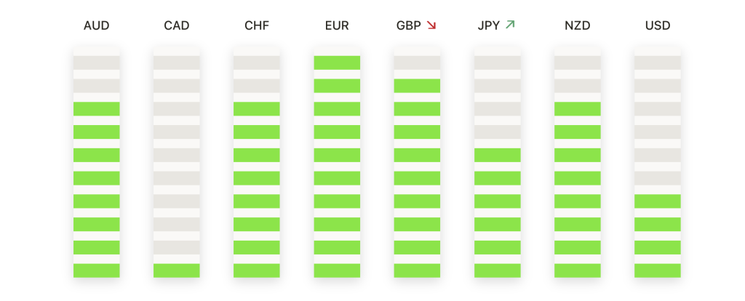This screenshot has width=745, height=301.
Task: Select the NZD currency heading
Action: tap(577, 25)
